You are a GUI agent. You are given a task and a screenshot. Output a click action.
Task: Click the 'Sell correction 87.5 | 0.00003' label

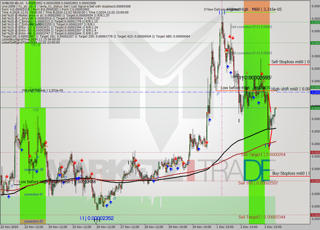(x=251, y=27)
